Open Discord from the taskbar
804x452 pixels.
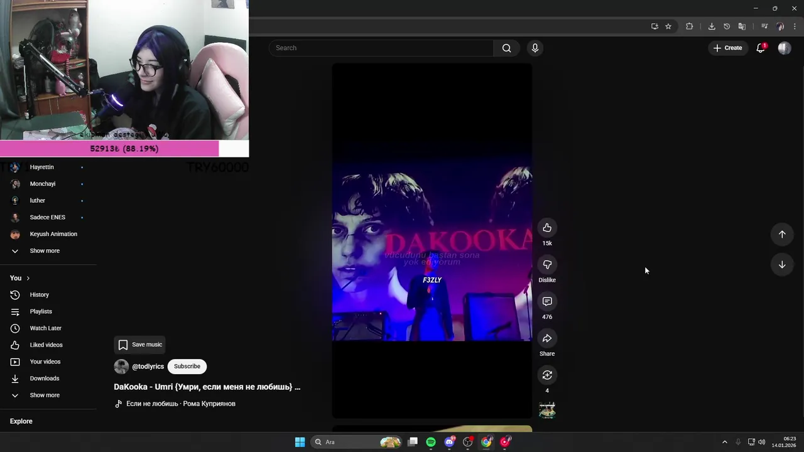(x=449, y=442)
